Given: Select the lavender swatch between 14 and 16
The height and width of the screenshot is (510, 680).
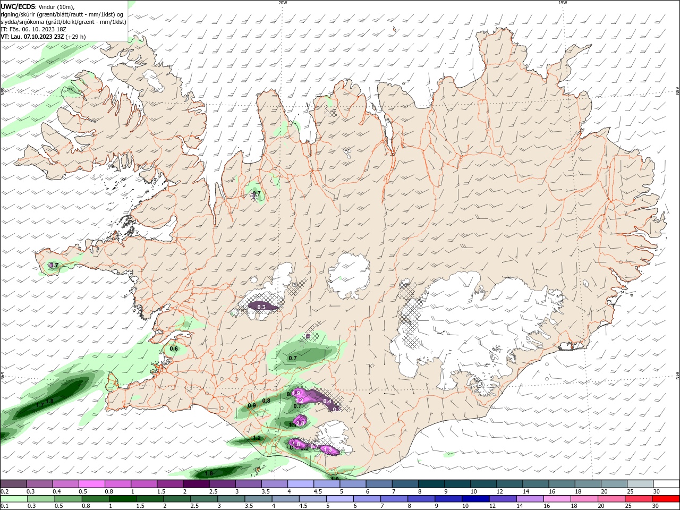Looking at the screenshot, I should point(530,499).
